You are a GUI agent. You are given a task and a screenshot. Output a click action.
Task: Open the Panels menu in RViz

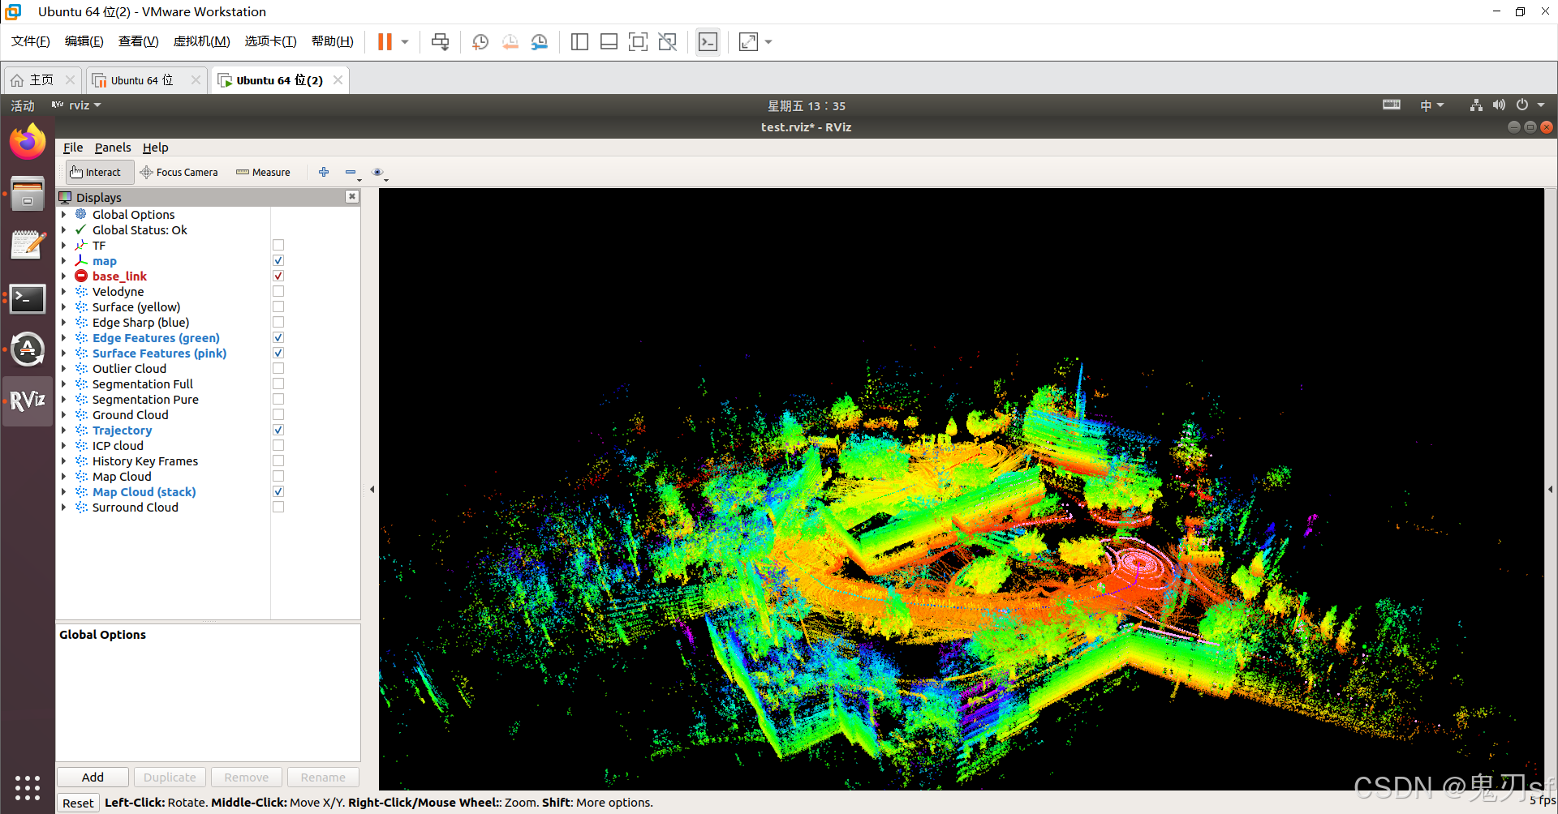pos(112,148)
